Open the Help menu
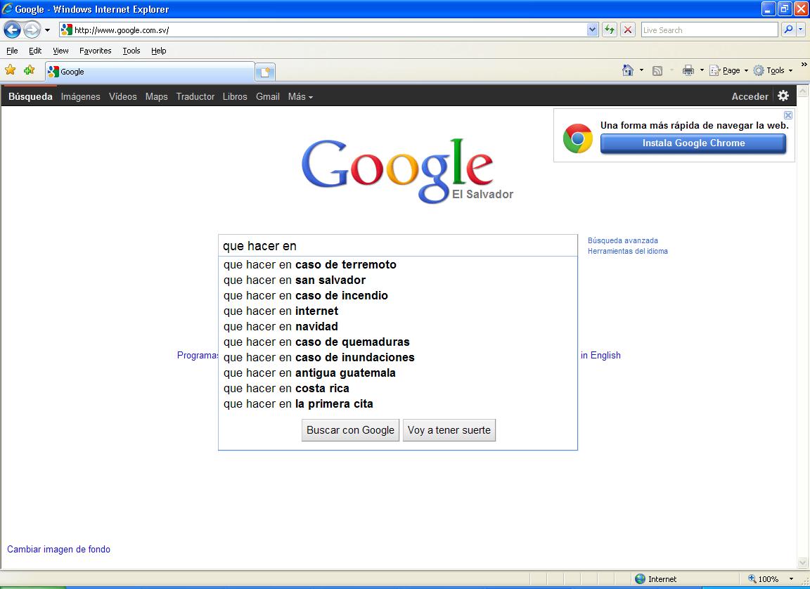 point(159,51)
